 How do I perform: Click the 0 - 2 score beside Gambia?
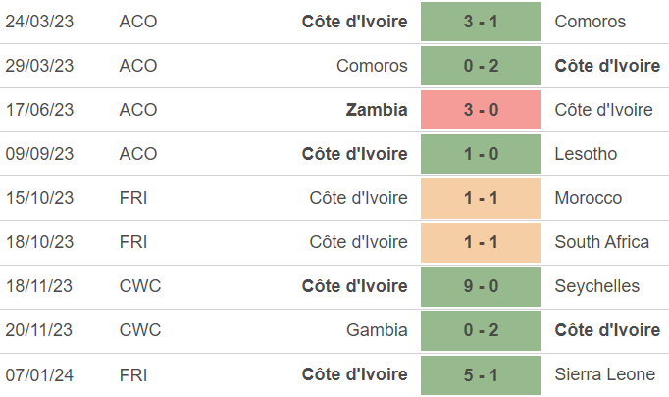point(481,330)
